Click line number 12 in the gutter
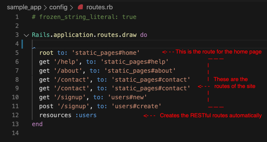Screen dimensions: 267x142 coord(14,115)
